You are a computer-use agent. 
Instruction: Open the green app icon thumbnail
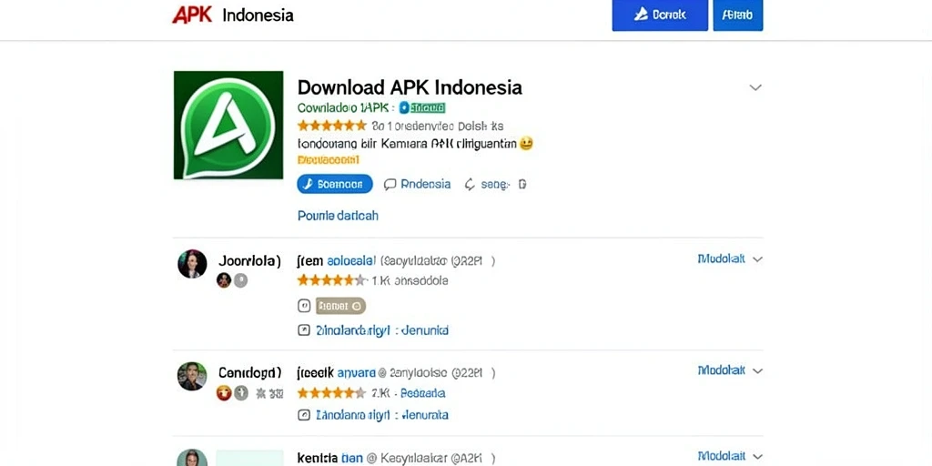[x=228, y=125]
